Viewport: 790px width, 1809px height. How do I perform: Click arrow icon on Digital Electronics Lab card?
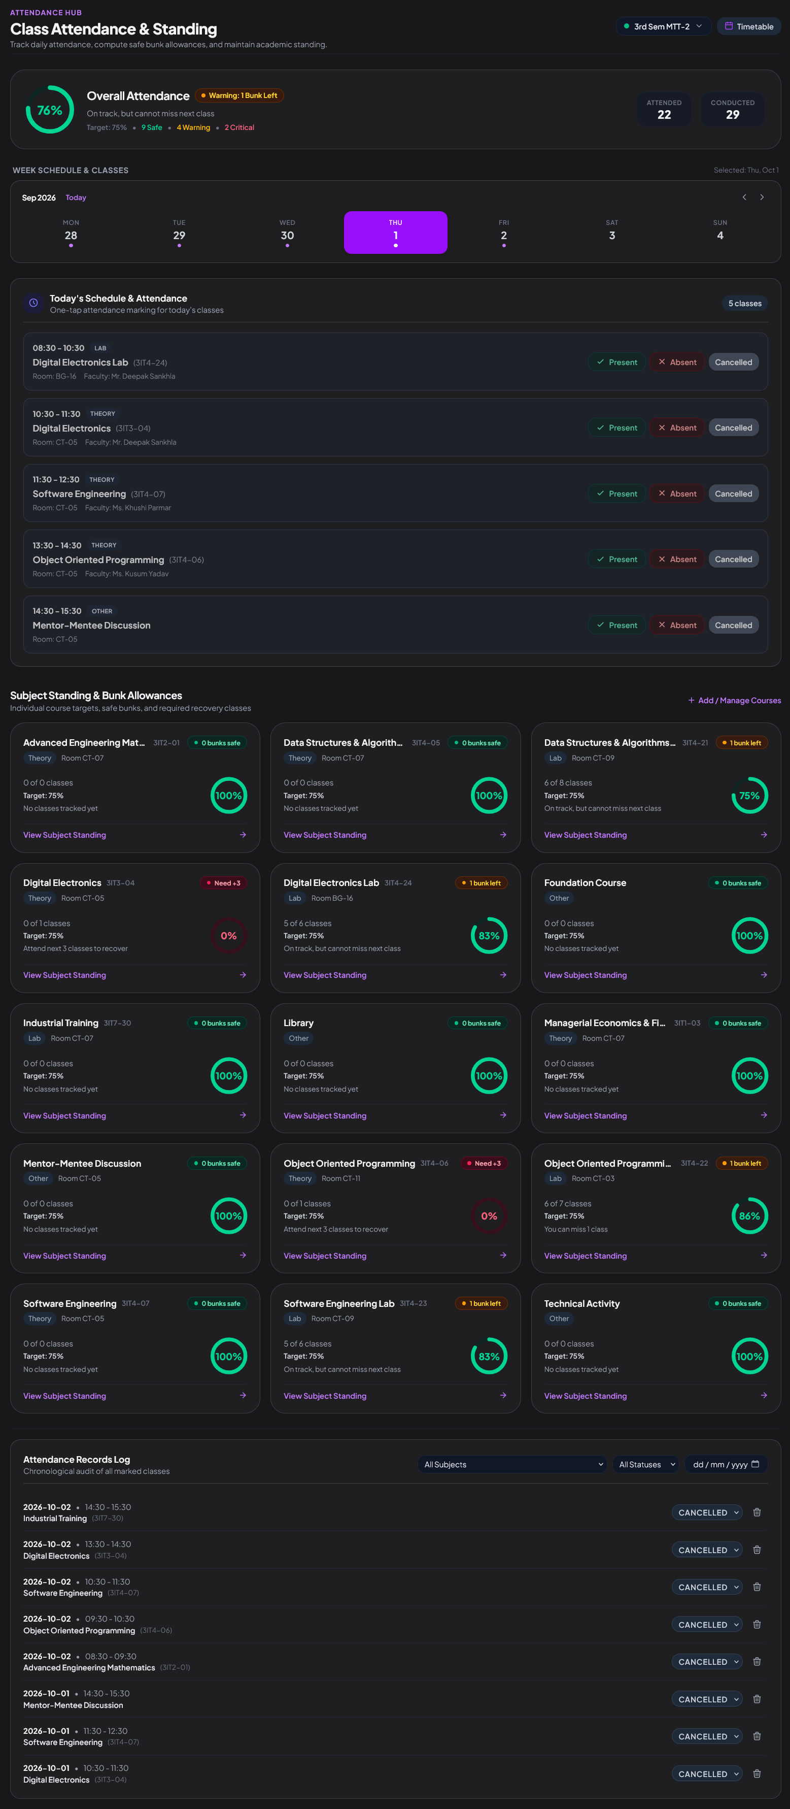click(x=503, y=975)
